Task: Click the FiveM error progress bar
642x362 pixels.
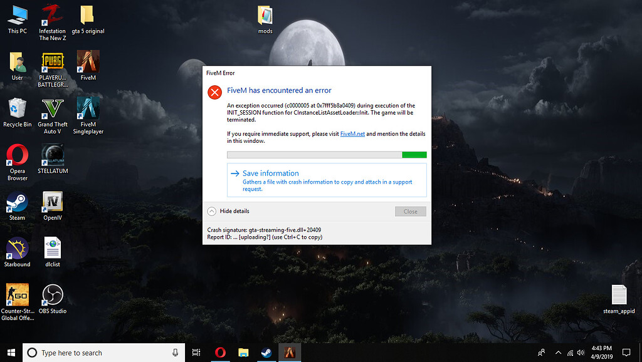Action: coord(327,155)
